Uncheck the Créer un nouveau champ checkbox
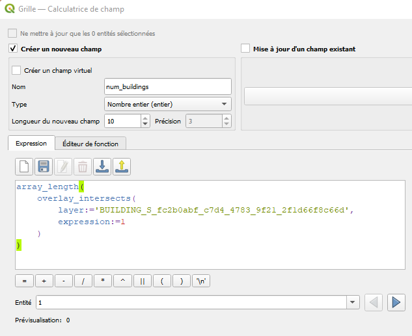Screen dimensions: 412x336 (13, 49)
